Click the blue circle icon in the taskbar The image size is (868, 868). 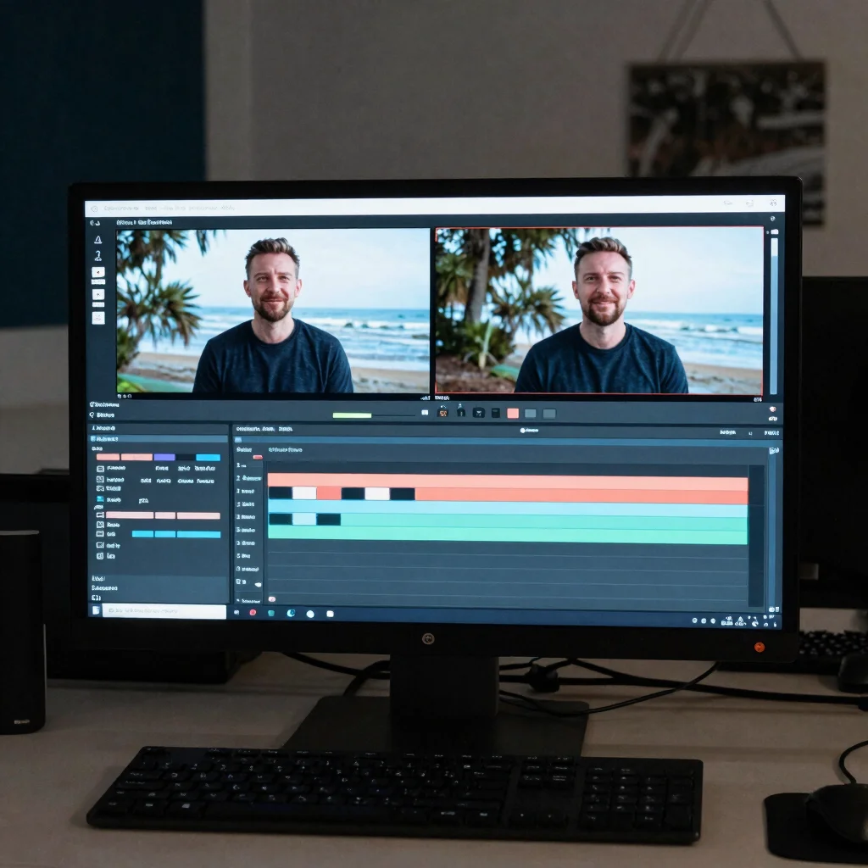click(x=291, y=614)
